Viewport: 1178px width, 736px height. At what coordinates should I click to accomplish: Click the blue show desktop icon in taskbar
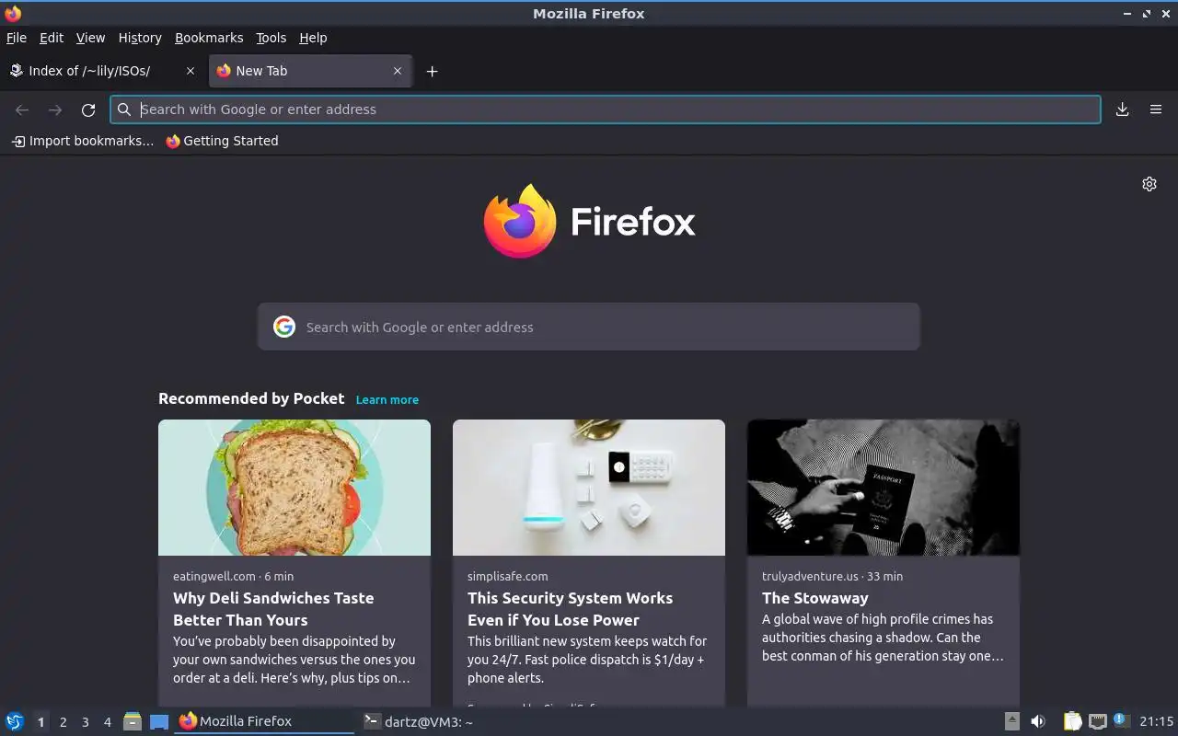coord(159,722)
